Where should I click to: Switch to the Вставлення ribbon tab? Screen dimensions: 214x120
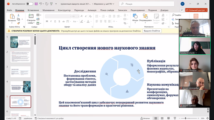(33, 10)
